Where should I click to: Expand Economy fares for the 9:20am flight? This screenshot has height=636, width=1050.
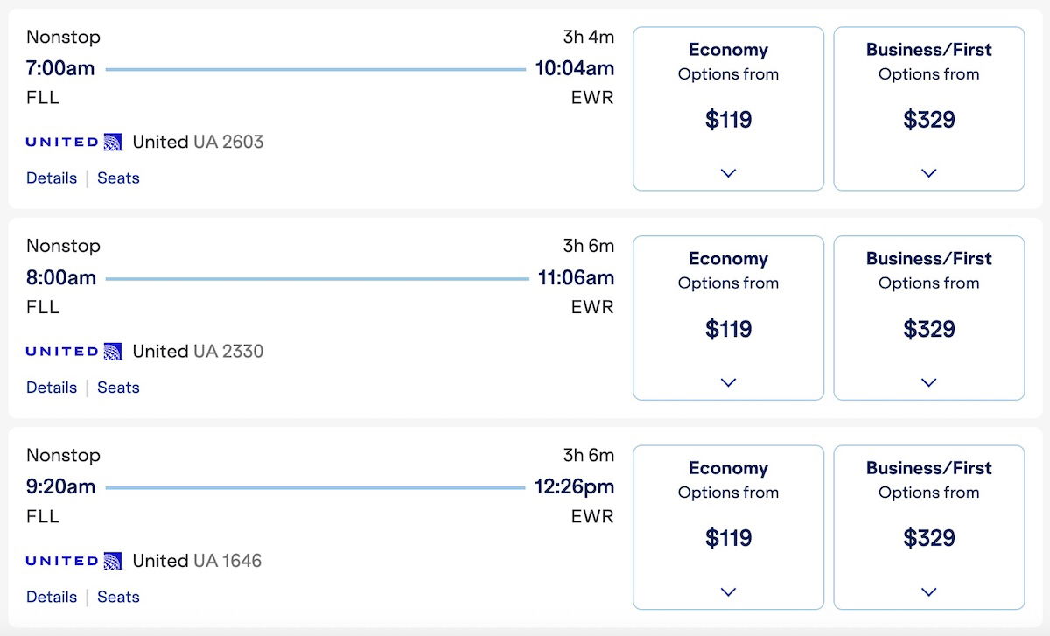tap(728, 592)
